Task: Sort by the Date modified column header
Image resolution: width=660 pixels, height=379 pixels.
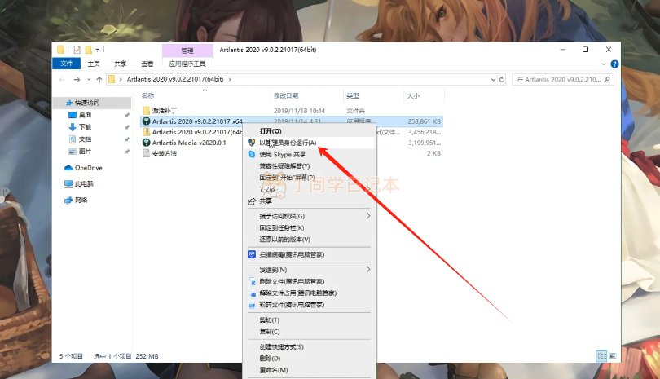Action: click(x=286, y=95)
